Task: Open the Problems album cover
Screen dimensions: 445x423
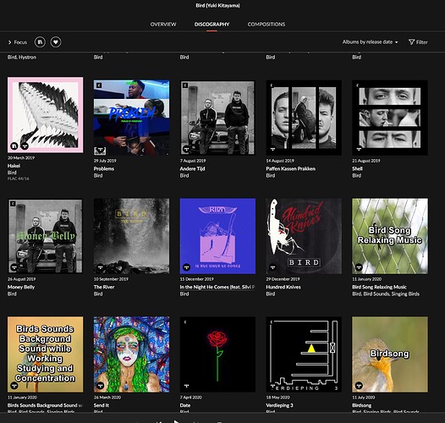Action: tap(131, 118)
